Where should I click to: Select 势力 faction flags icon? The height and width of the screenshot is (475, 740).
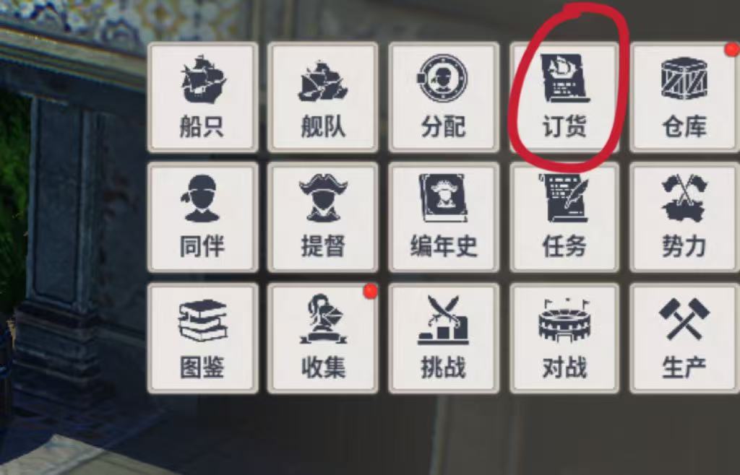click(685, 218)
